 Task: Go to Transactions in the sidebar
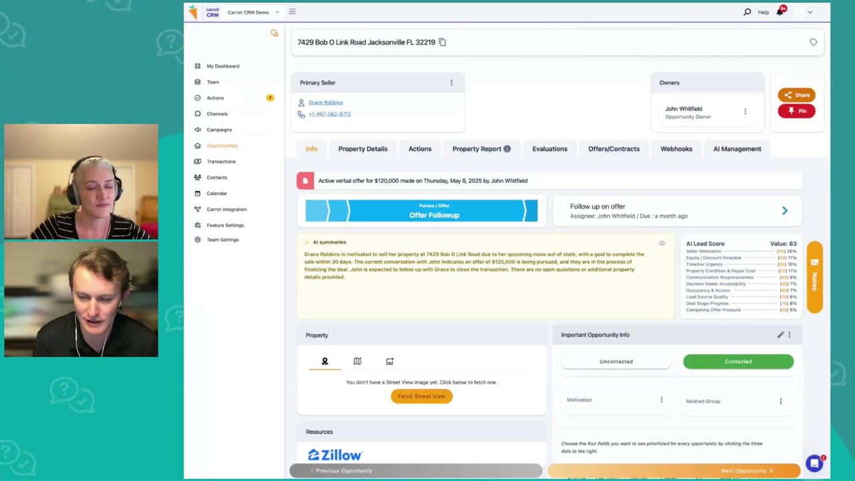click(x=221, y=162)
